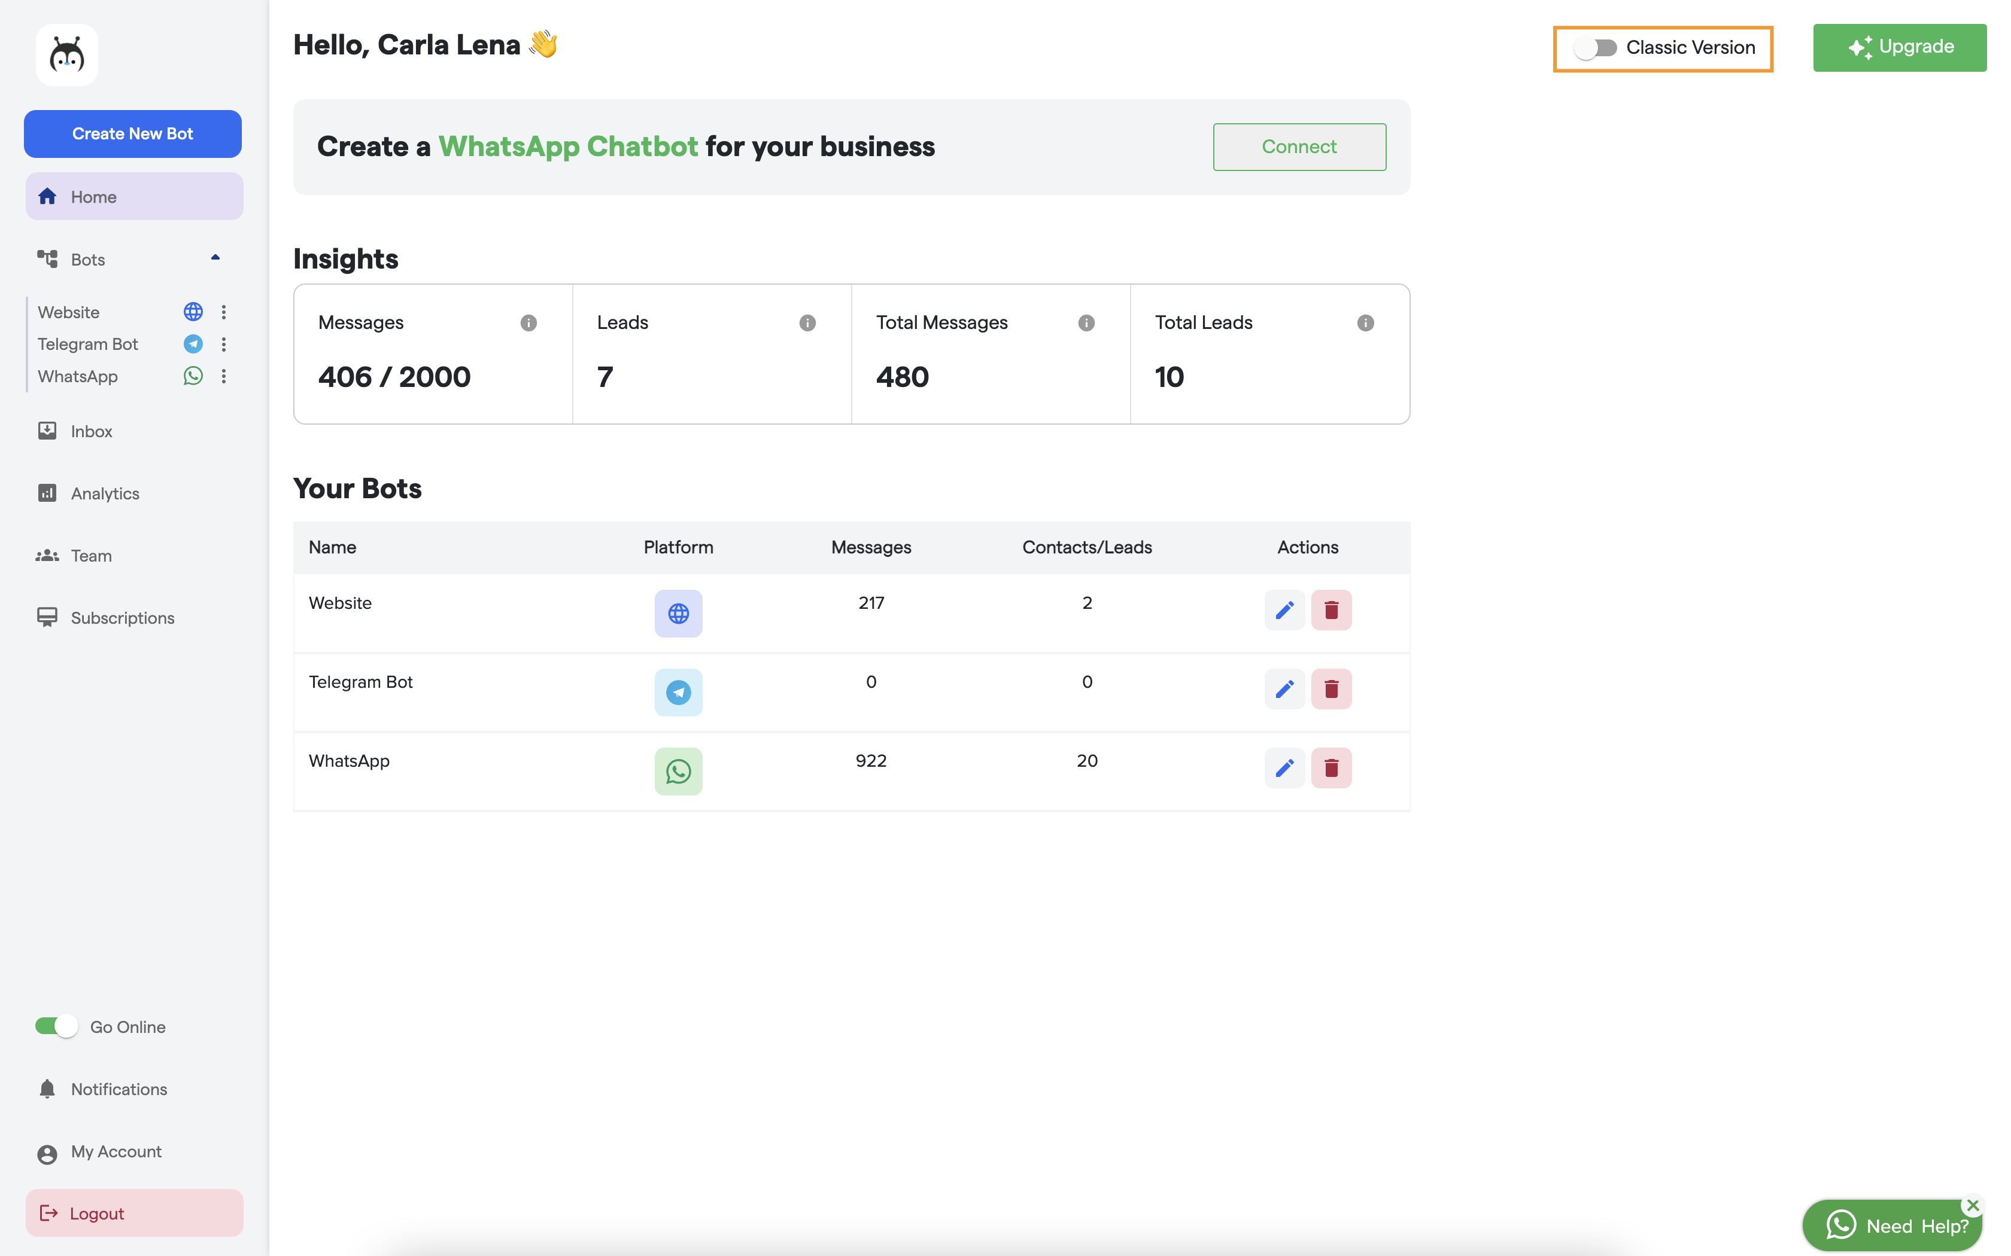Show info for Leads insight

[x=808, y=323]
